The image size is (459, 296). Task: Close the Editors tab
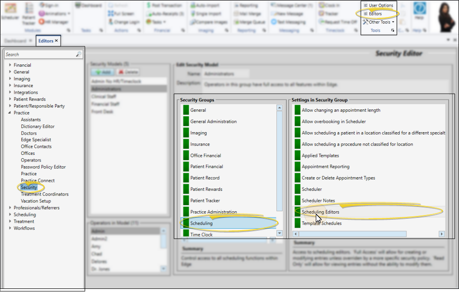pos(56,41)
